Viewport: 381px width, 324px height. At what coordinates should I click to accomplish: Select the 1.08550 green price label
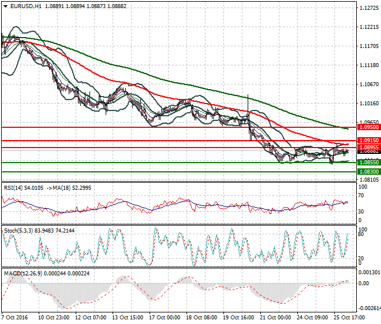pos(367,163)
